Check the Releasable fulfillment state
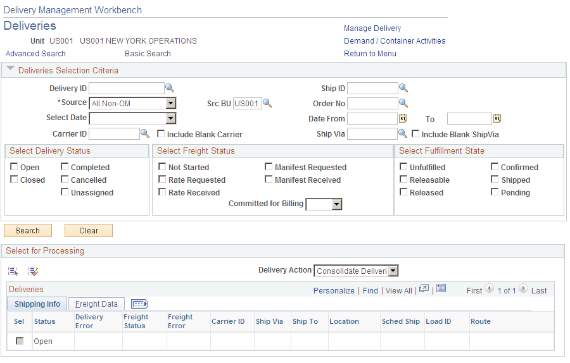 click(x=403, y=180)
